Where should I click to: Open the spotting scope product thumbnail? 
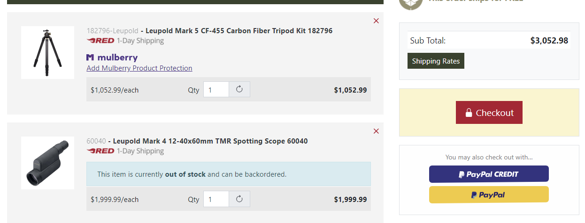pyautogui.click(x=47, y=163)
